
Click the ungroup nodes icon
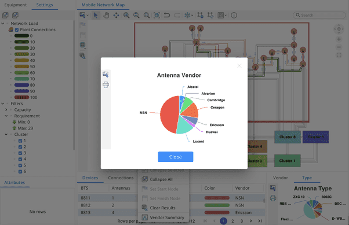tap(210, 15)
